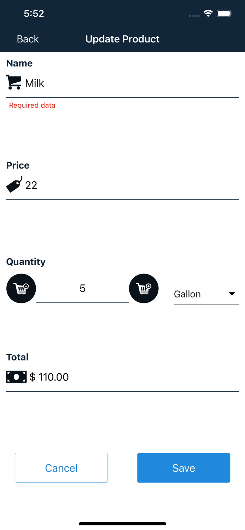Expand unit list using the dropdown arrow
Viewport: 245px width, 530px height.
click(232, 294)
